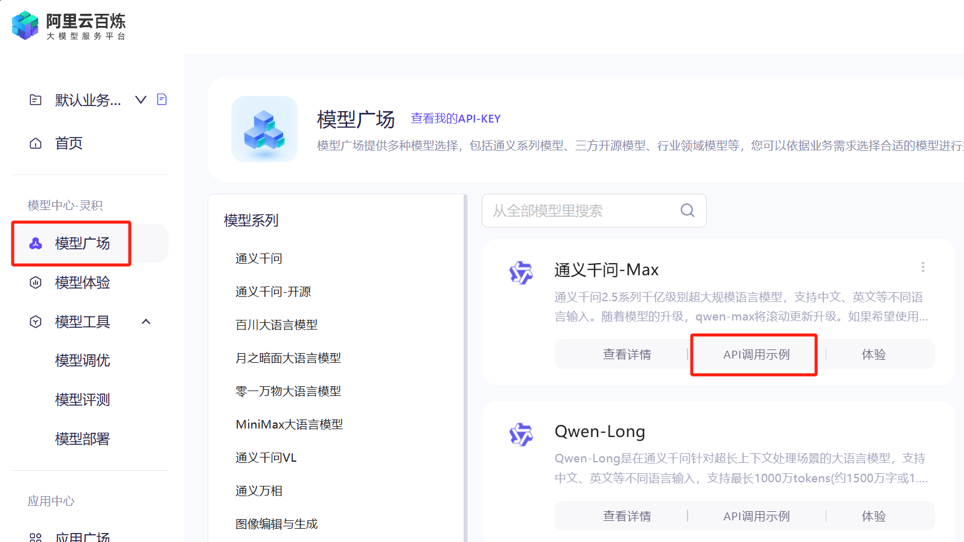Screen dimensions: 964x542
Task: Click the search magnifier icon
Action: pos(688,211)
